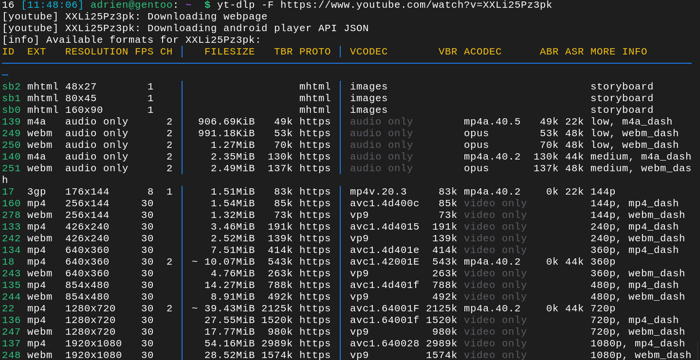Viewport: 700px width, 360px height.
Task: Click audio codec mp4a.40.5
Action: click(x=492, y=122)
